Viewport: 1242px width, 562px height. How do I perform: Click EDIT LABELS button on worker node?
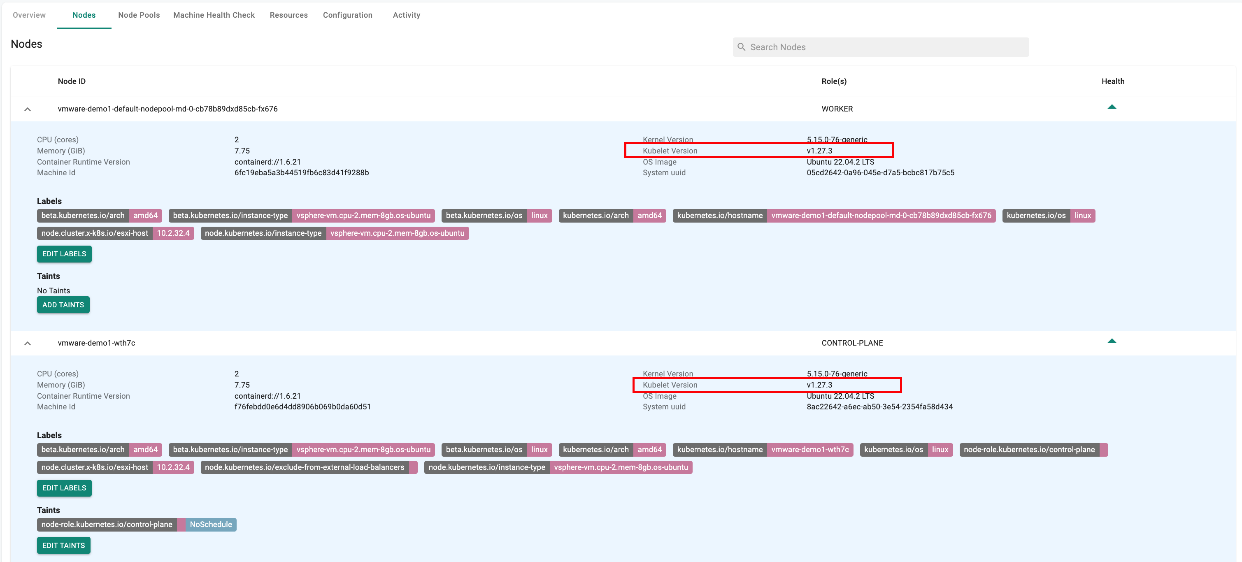[x=65, y=254]
